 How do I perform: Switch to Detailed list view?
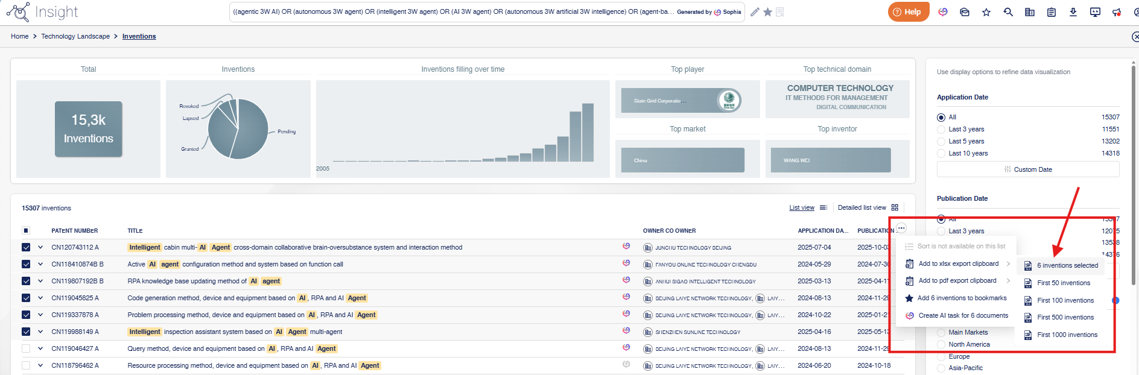coord(861,207)
